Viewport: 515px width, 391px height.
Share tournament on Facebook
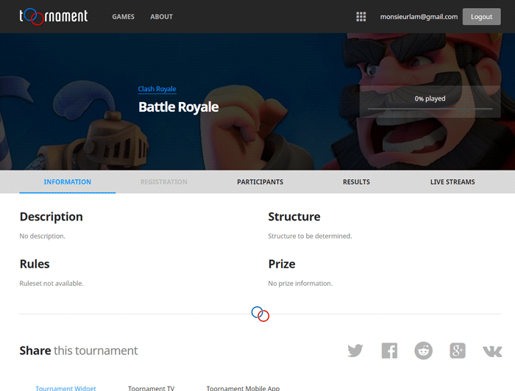tap(389, 351)
